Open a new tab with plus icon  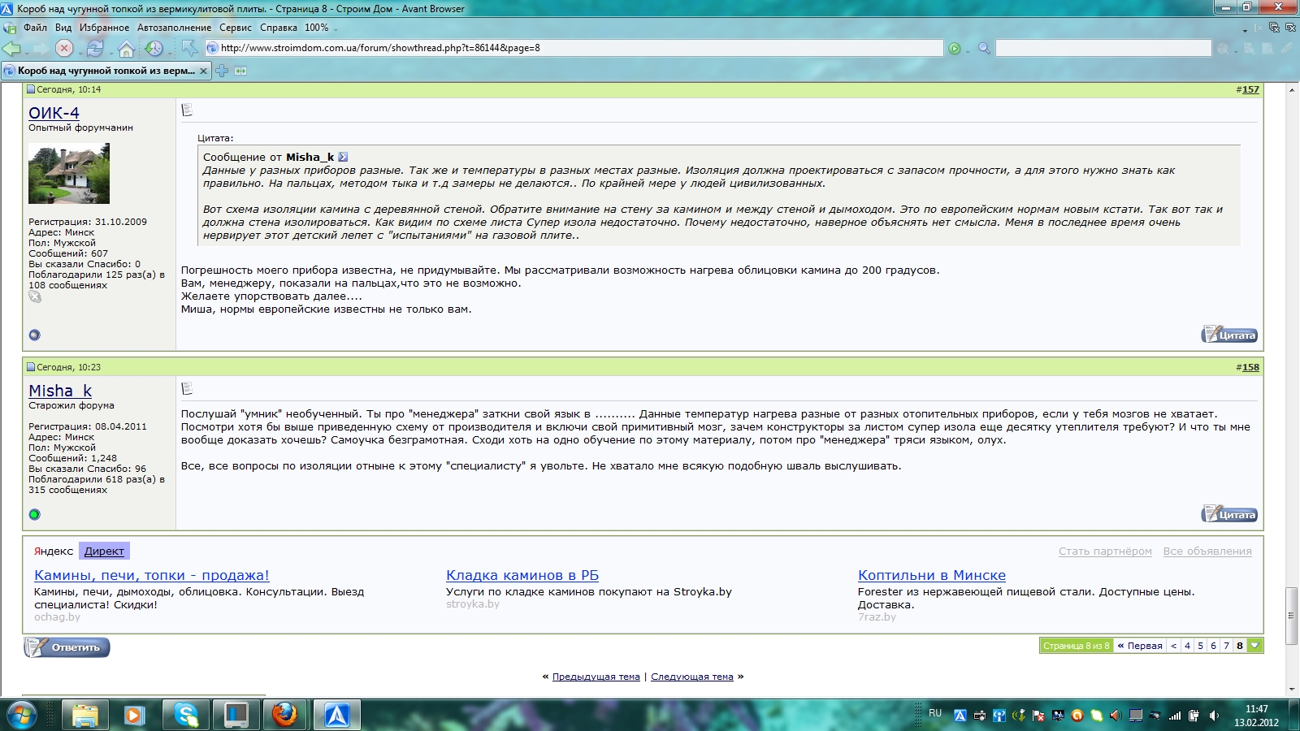point(222,71)
